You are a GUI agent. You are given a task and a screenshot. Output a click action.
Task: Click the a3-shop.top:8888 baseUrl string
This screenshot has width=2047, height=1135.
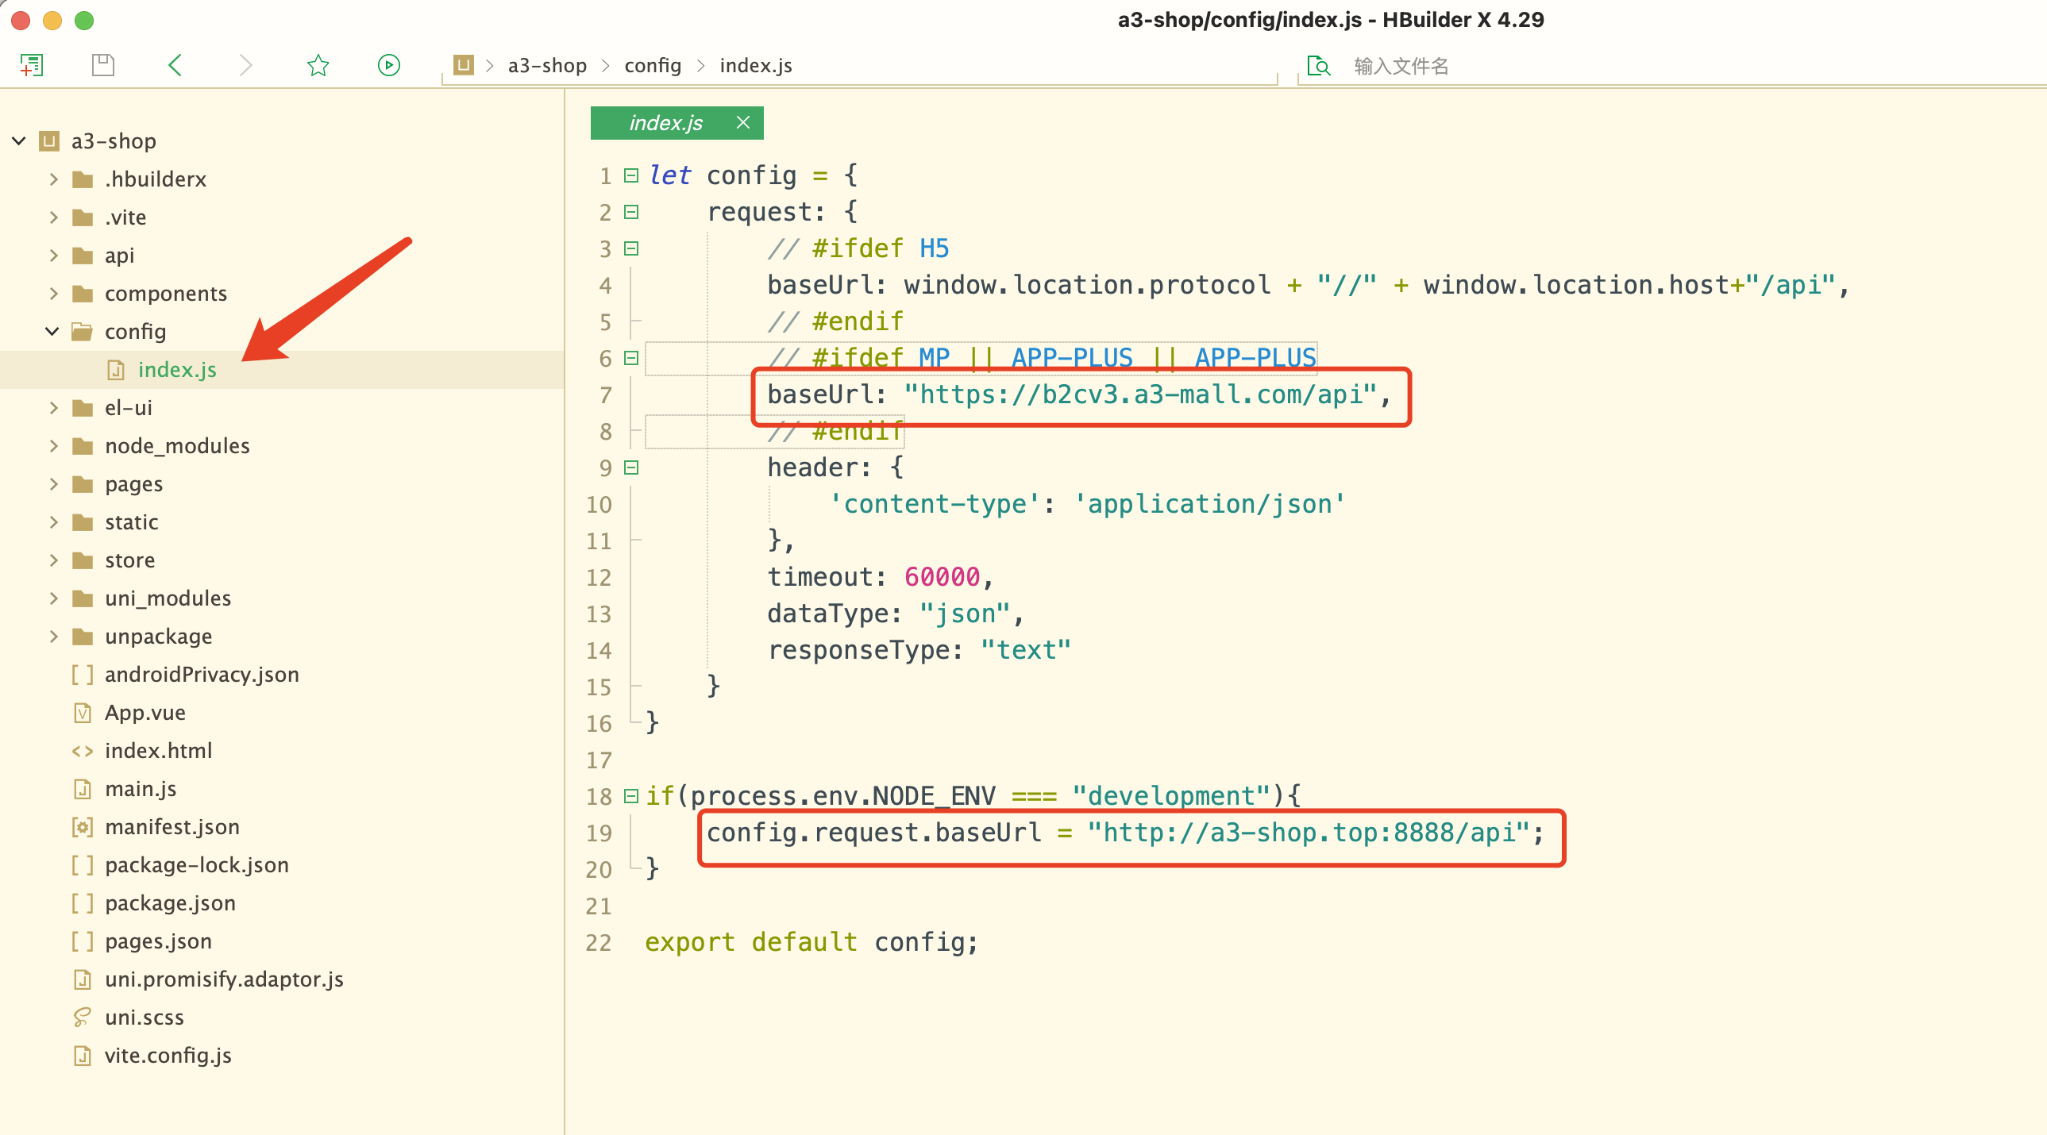(x=1309, y=833)
